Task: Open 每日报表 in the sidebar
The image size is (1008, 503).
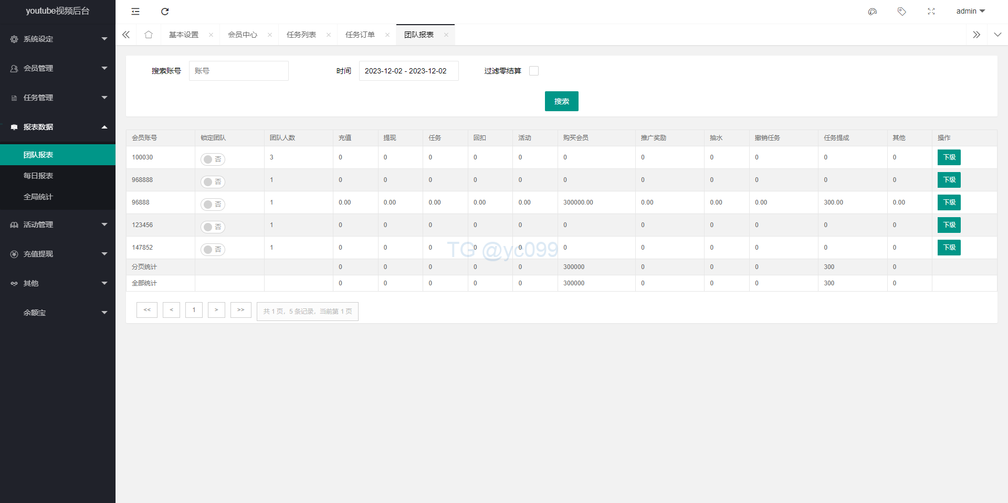Action: 38,176
